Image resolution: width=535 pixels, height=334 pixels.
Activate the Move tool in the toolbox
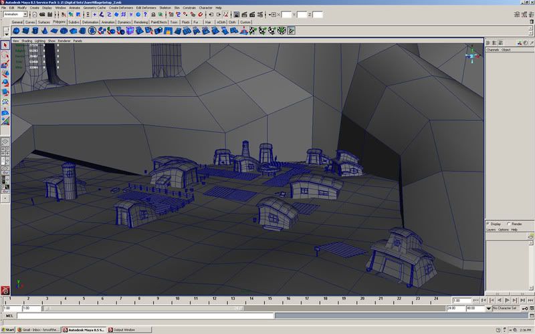(5, 73)
